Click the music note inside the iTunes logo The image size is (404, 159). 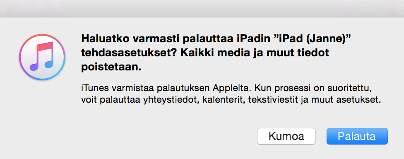pyautogui.click(x=41, y=56)
